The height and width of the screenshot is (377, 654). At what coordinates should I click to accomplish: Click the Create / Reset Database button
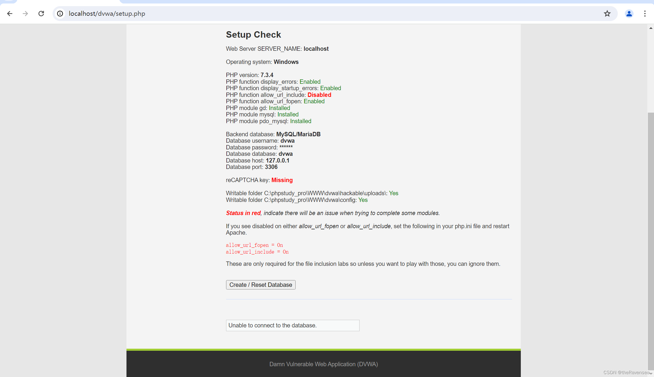(x=261, y=285)
